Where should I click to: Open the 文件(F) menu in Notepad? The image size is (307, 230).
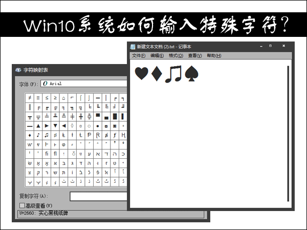[x=139, y=56]
